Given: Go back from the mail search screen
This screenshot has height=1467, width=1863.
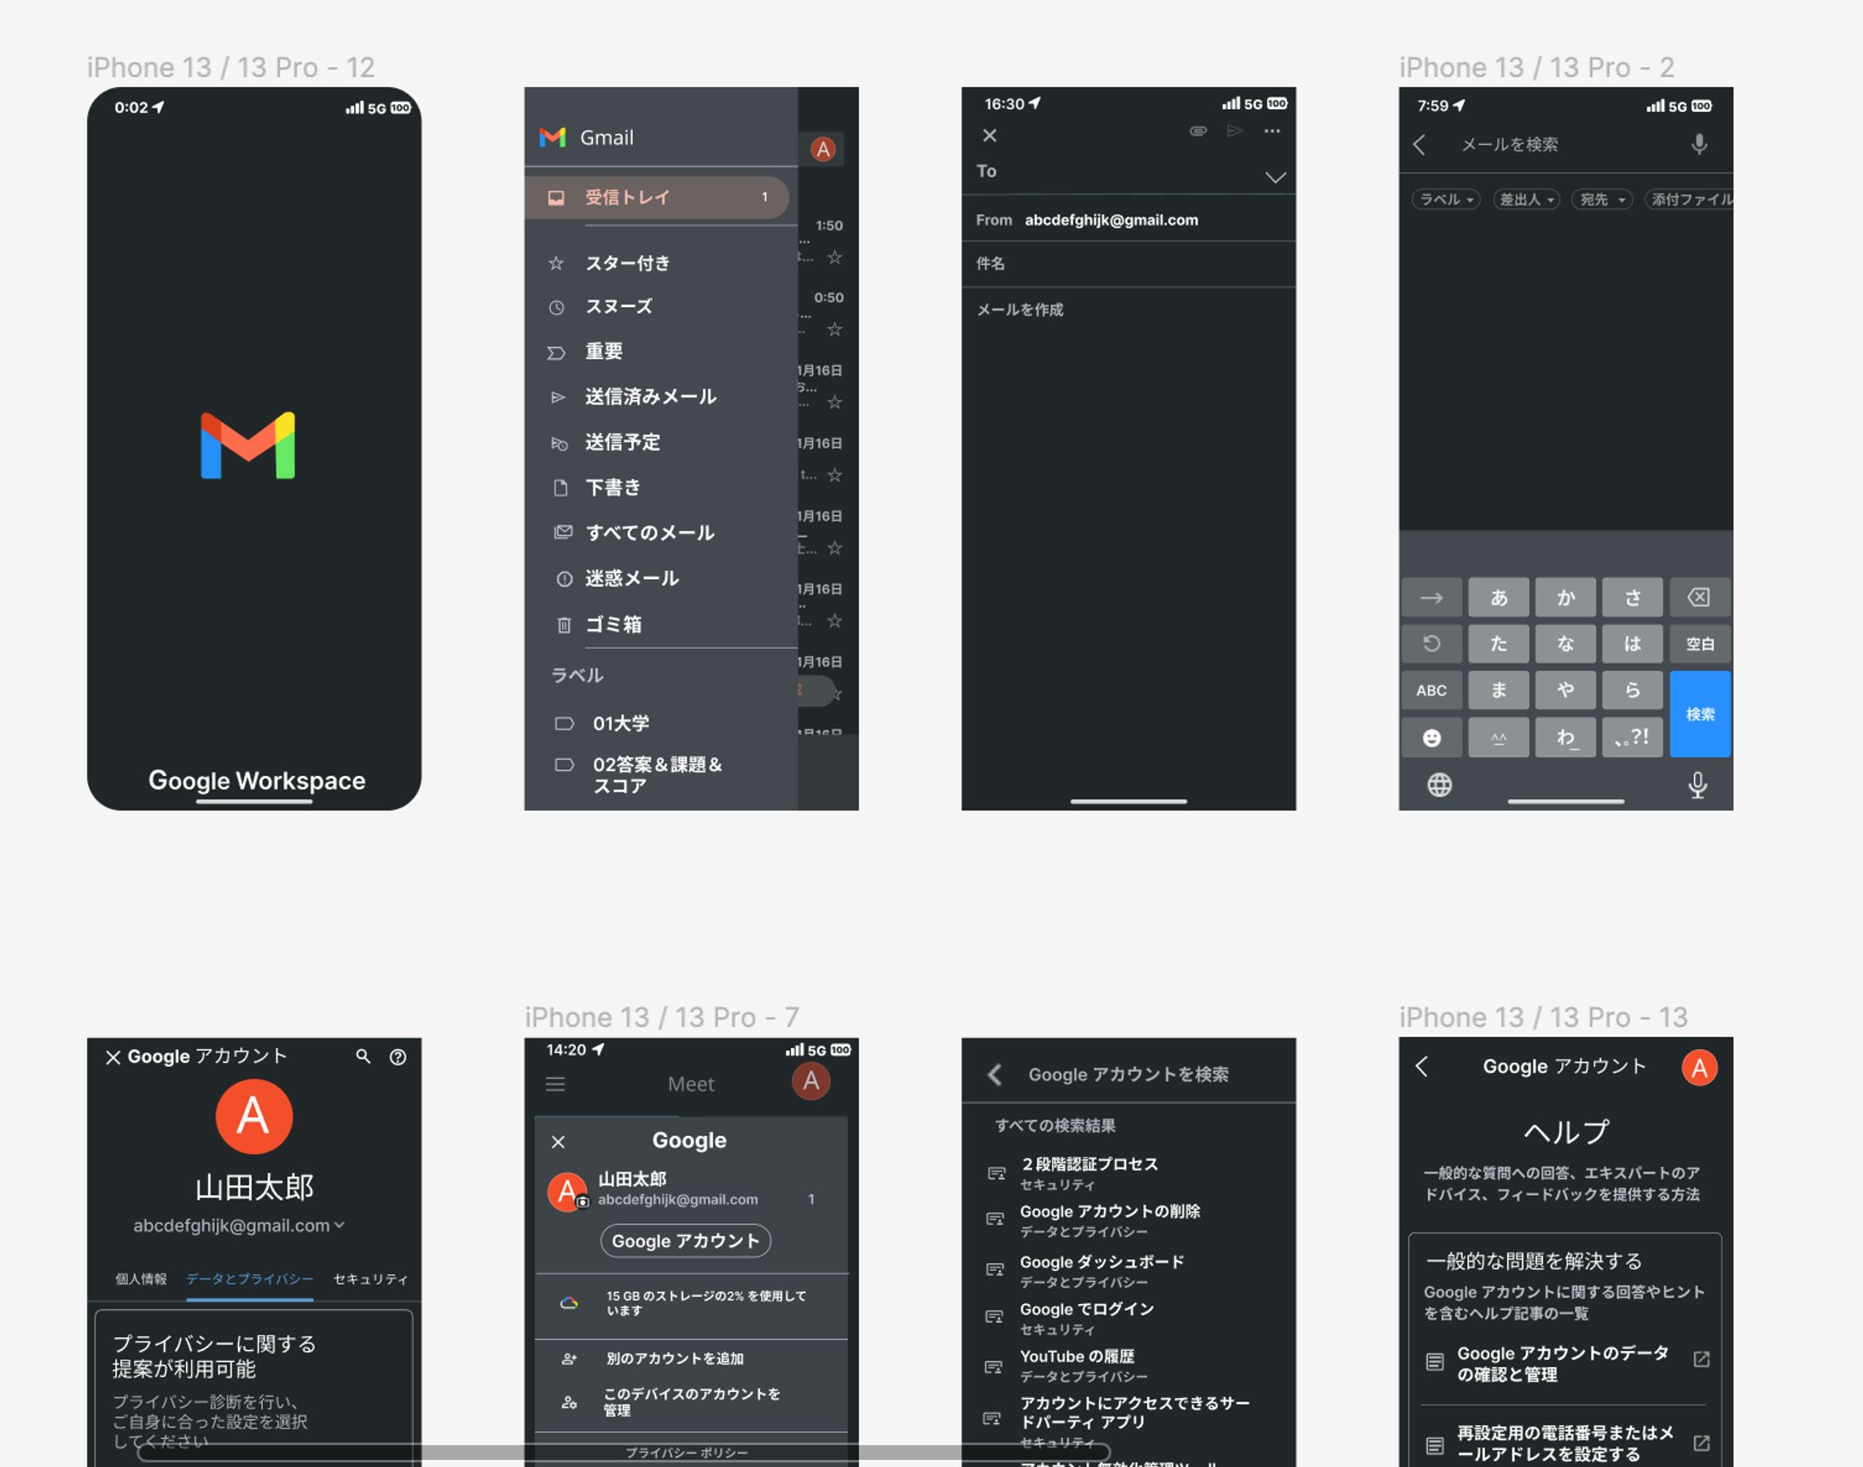Looking at the screenshot, I should point(1419,144).
